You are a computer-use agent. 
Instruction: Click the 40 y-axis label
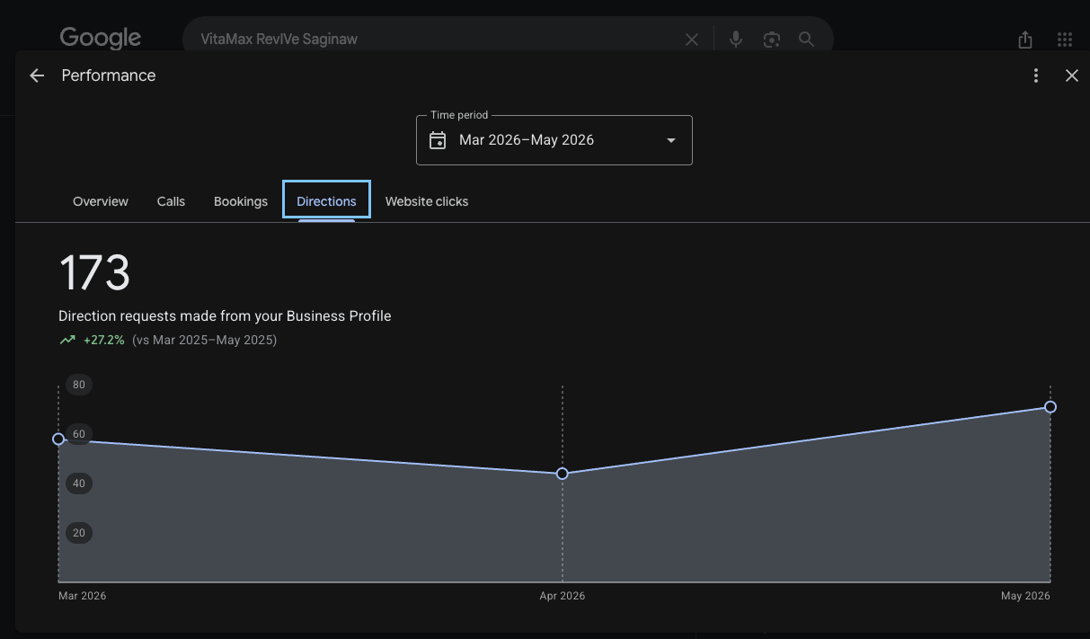coord(79,484)
